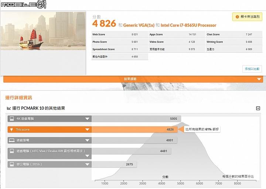Click the 5000 axis label on the chart
266x189 pixels.
(x=181, y=183)
